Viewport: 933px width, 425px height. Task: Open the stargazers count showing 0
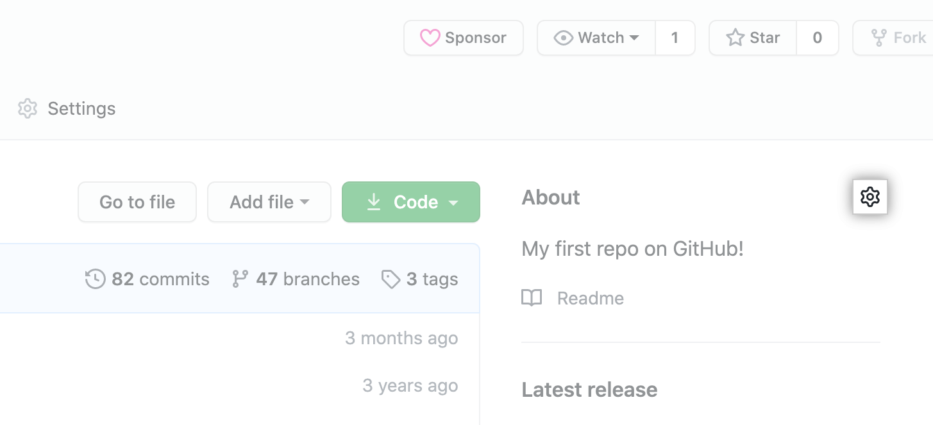818,38
